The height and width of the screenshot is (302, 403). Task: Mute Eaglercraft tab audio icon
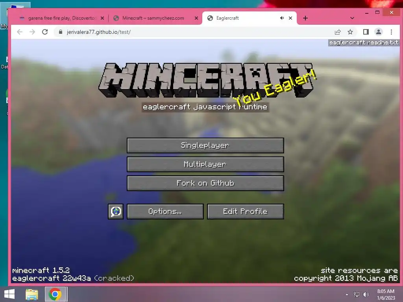pyautogui.click(x=282, y=18)
